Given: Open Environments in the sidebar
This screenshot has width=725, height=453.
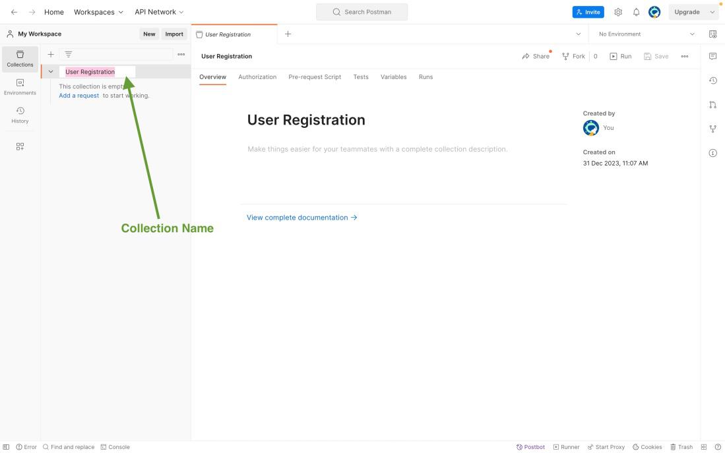Looking at the screenshot, I should [x=20, y=86].
